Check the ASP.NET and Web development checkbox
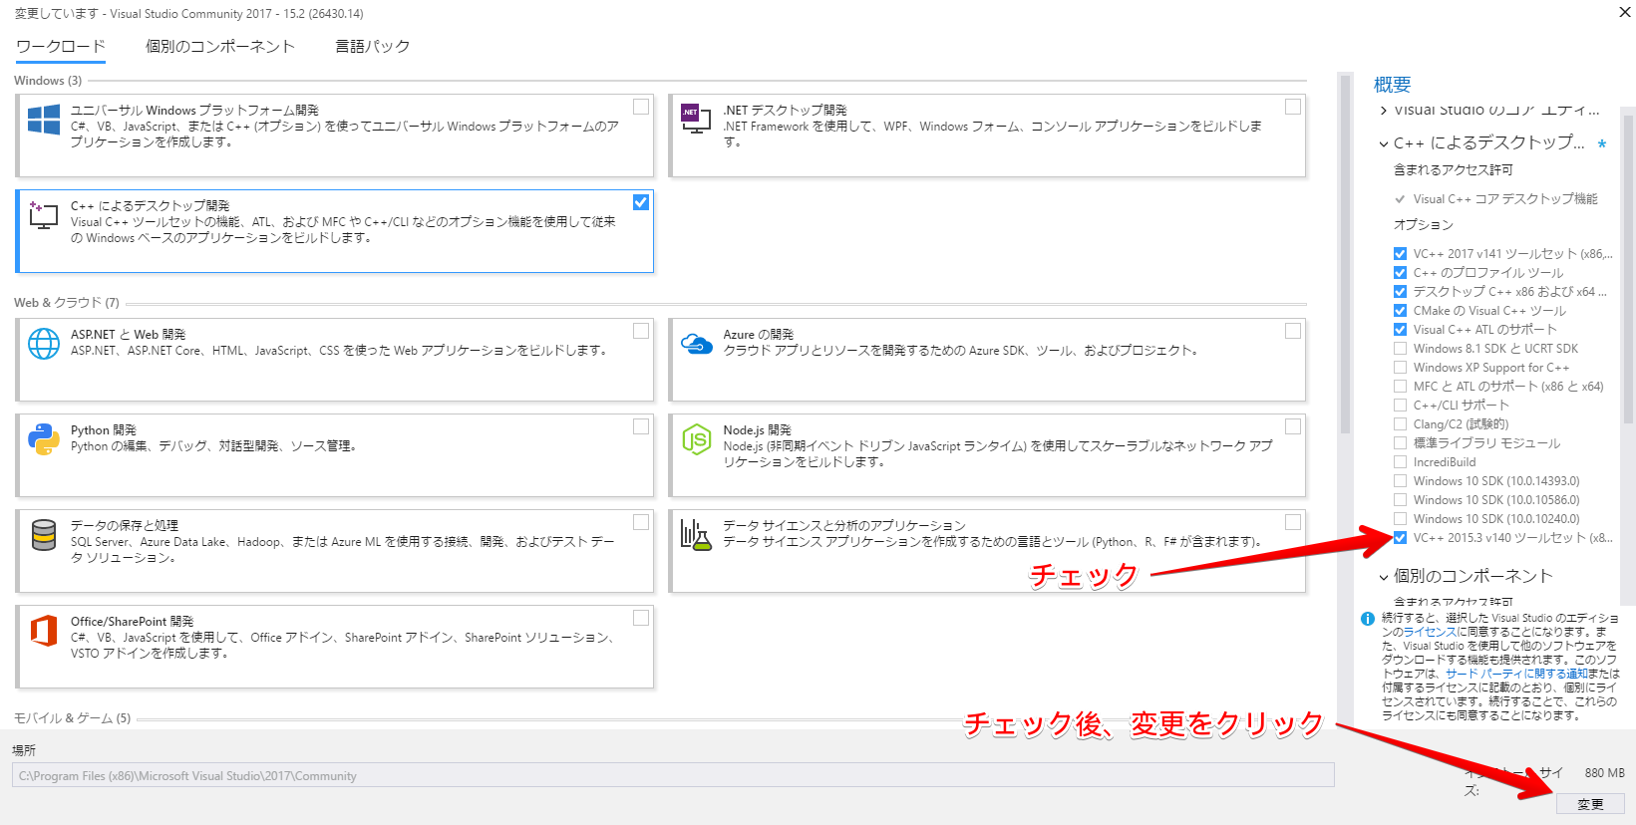 pos(641,331)
